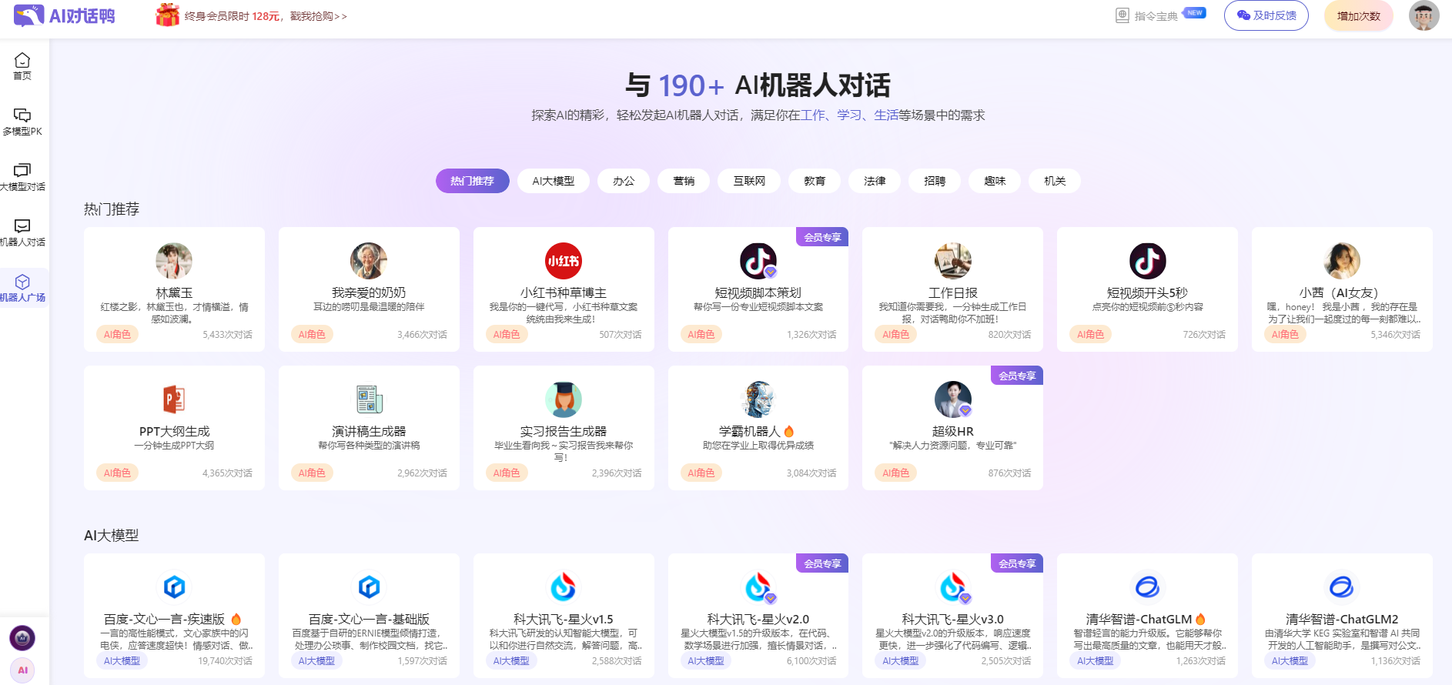The width and height of the screenshot is (1452, 685).
Task: Click the 一分钟生成PPT大纲 description text
Action: tap(174, 446)
